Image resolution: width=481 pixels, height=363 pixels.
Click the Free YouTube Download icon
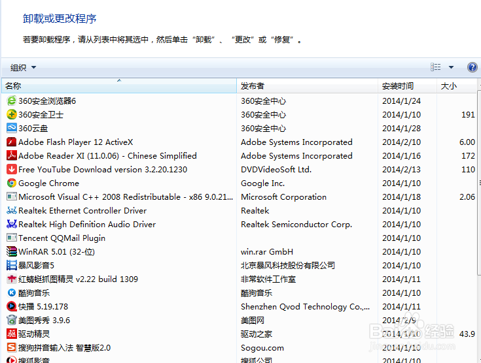click(11, 169)
